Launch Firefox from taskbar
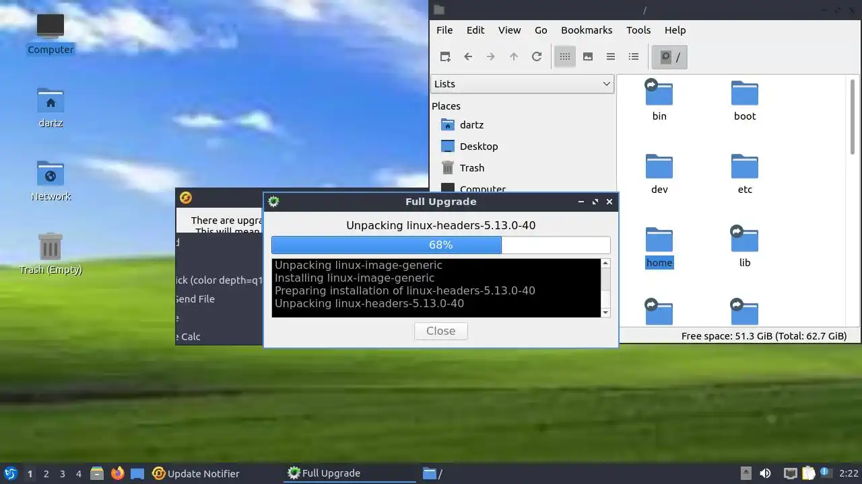This screenshot has width=862, height=484. pyautogui.click(x=117, y=473)
